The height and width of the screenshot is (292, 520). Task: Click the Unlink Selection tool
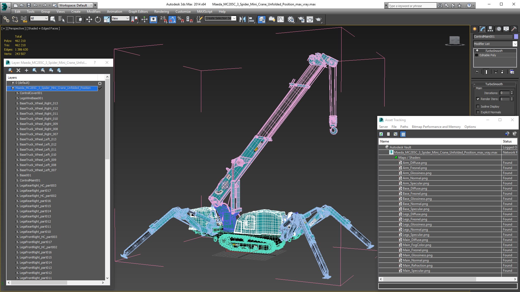tap(15, 19)
